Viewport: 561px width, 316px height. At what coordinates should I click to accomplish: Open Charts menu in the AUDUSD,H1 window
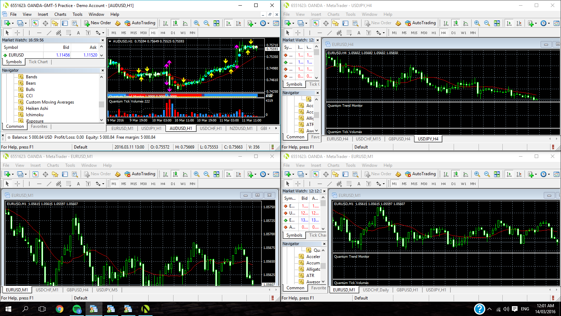[60, 14]
